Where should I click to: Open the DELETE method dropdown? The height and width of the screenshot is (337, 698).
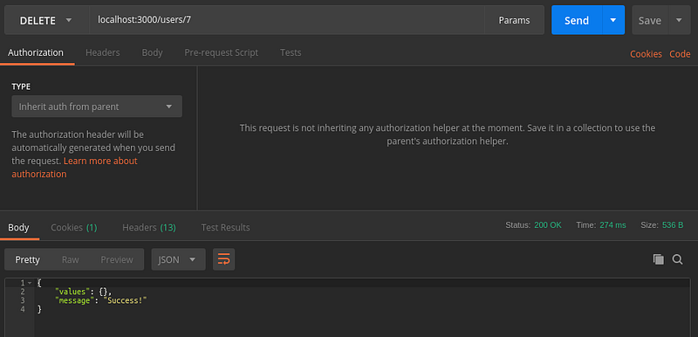click(x=47, y=20)
